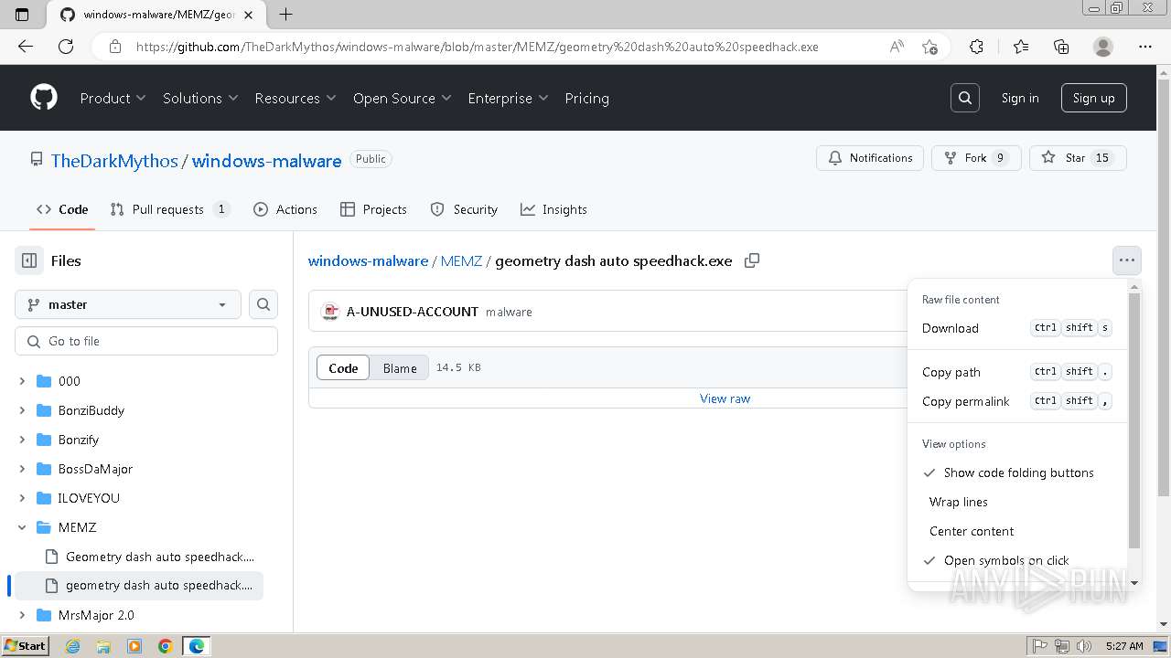Open browser collections icon
Viewport: 1171px width, 658px height.
[x=1061, y=47]
